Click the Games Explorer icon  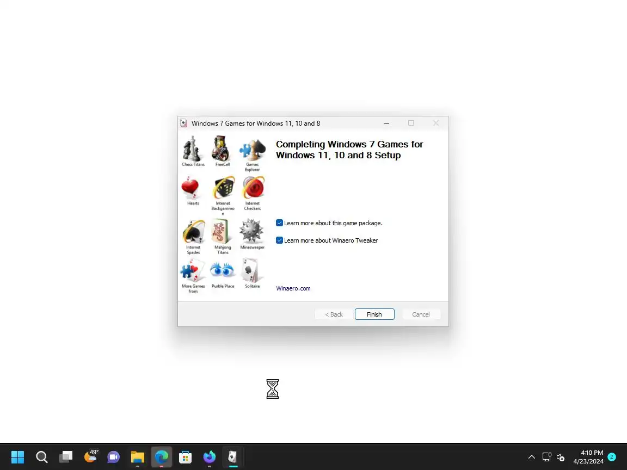pyautogui.click(x=253, y=150)
